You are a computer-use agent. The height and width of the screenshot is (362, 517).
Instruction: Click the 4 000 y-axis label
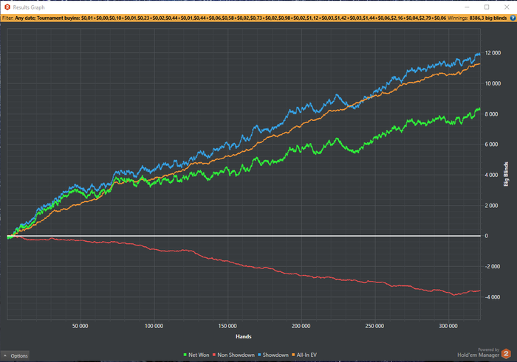click(491, 175)
